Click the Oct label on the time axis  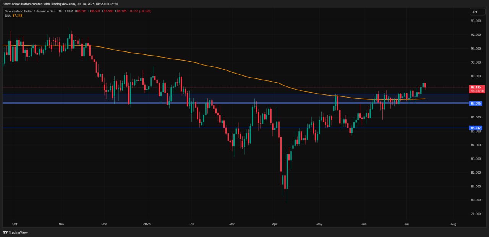coord(15,224)
